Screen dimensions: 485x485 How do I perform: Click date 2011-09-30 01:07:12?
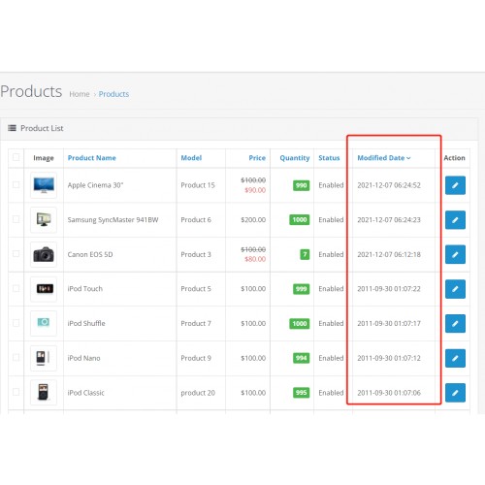[389, 358]
